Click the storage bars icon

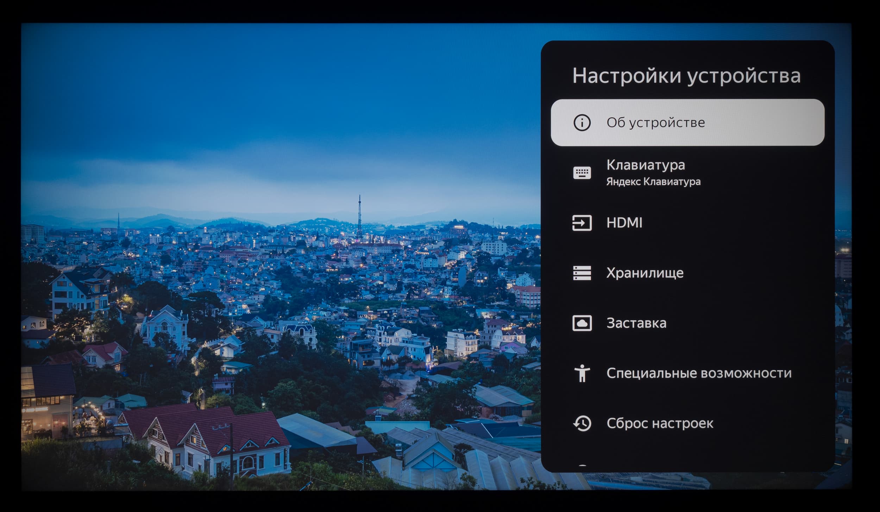582,273
